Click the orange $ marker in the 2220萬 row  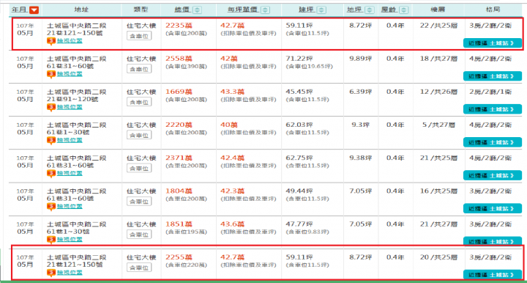point(51,140)
